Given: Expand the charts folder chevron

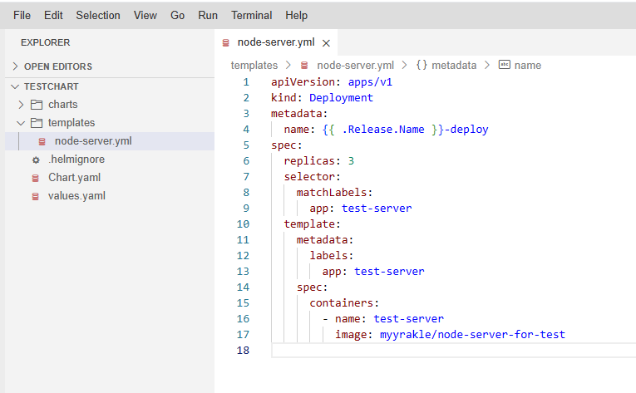Looking at the screenshot, I should [22, 105].
